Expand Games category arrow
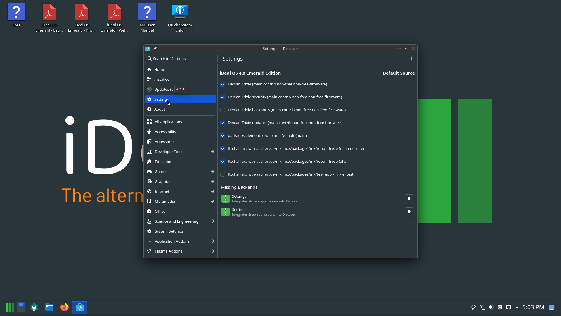561x316 pixels. tap(212, 171)
